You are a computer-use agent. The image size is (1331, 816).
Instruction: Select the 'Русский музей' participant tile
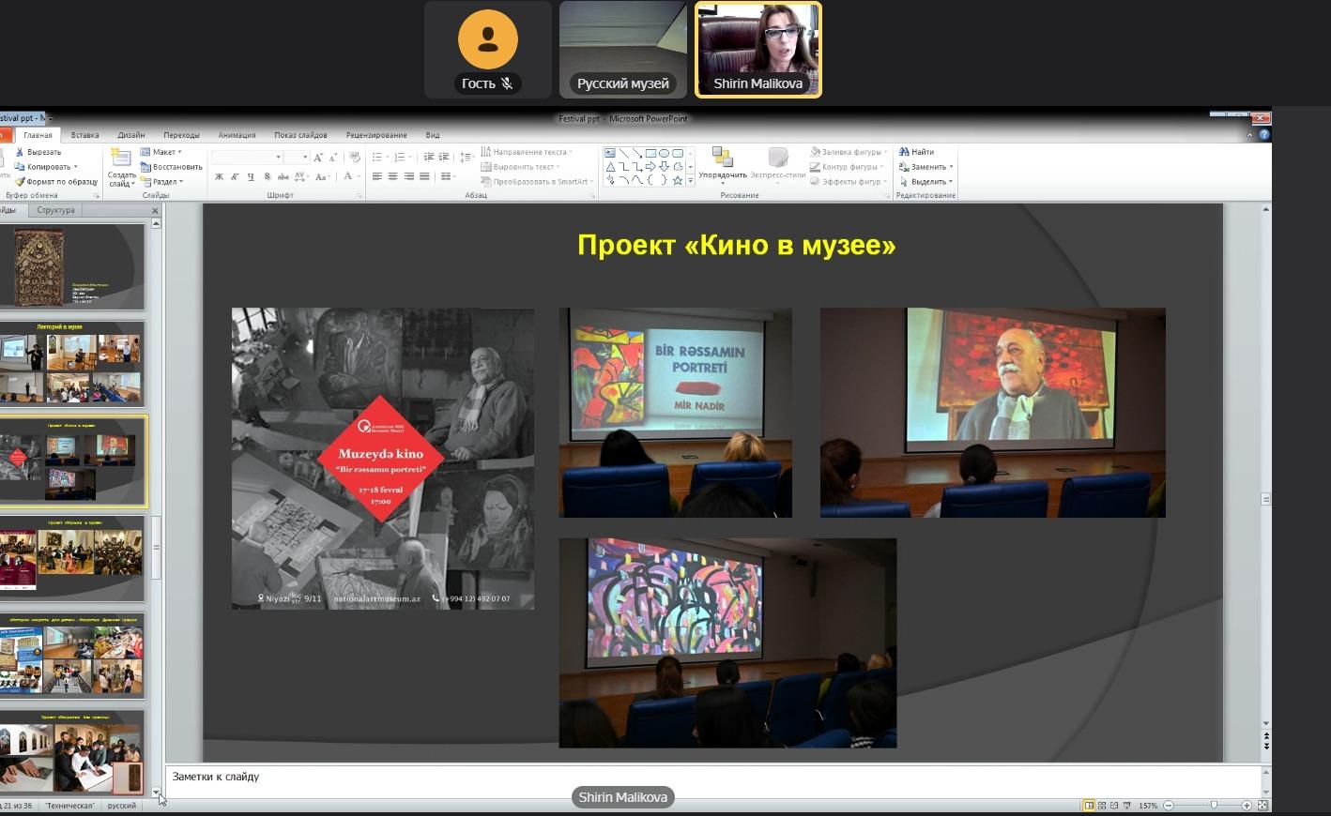(623, 50)
